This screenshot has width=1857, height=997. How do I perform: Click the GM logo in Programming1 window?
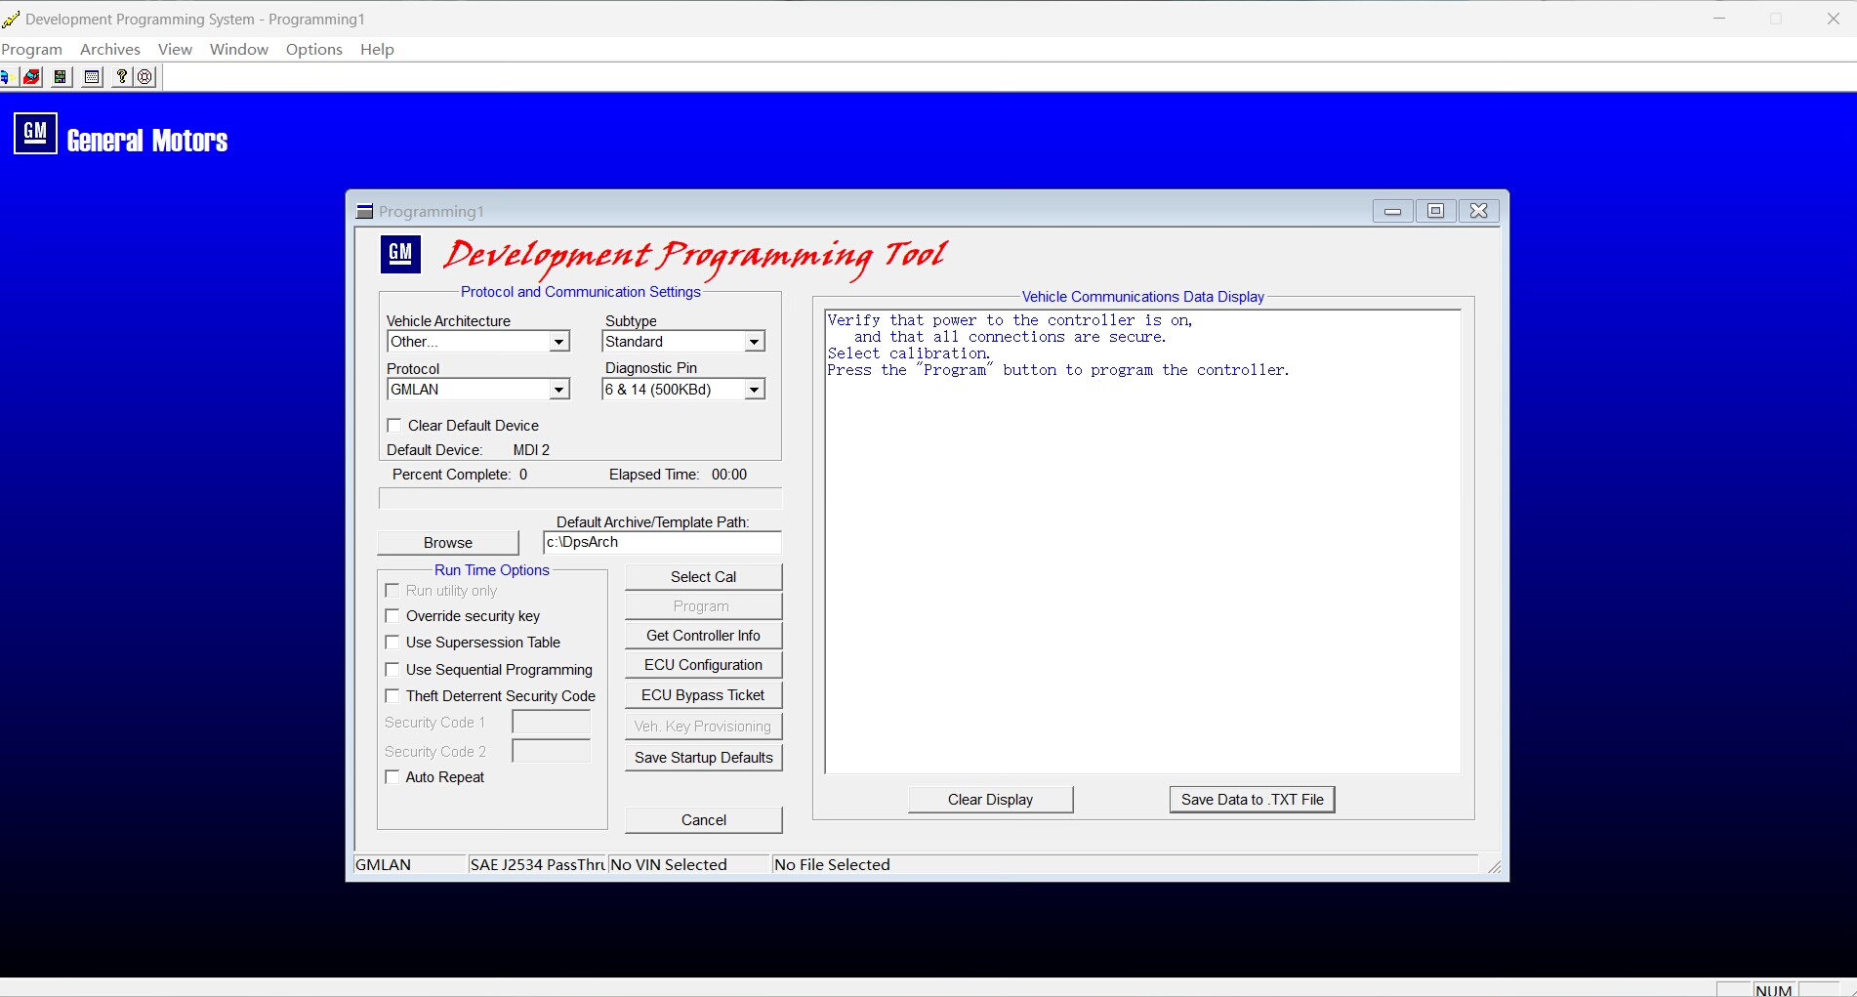tap(400, 254)
